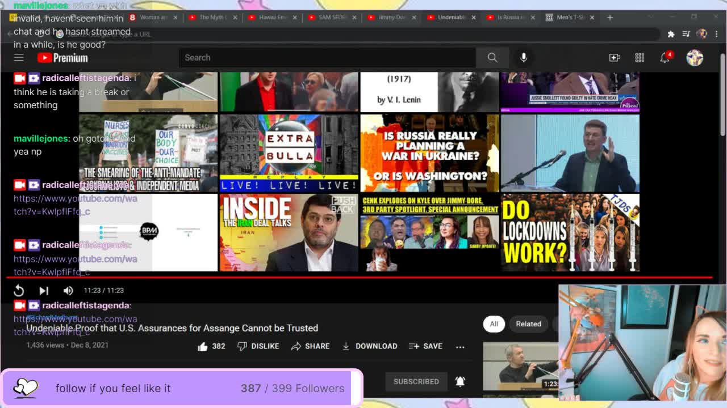Skip to the next video

coord(44,290)
